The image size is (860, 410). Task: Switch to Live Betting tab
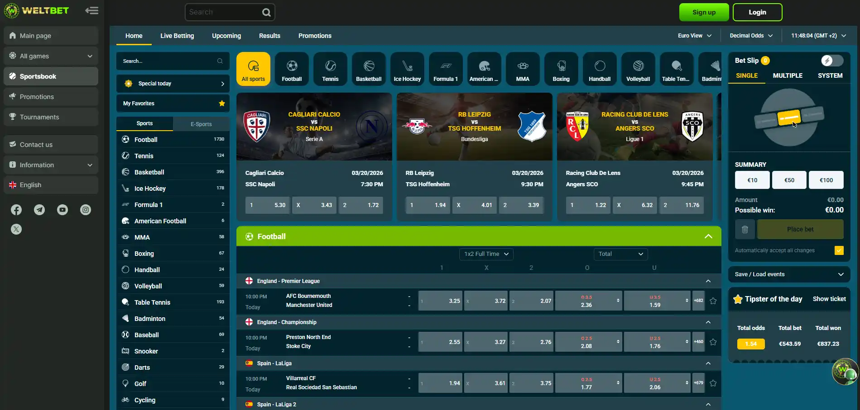(x=177, y=36)
